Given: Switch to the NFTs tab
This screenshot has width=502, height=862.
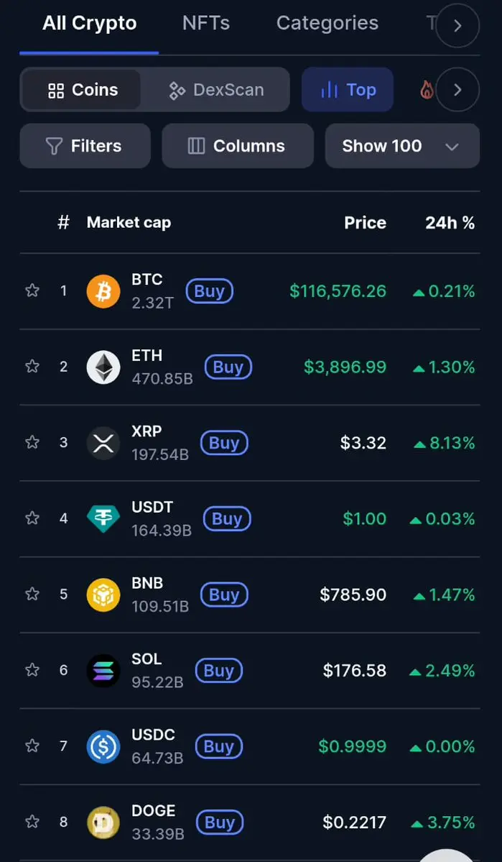Looking at the screenshot, I should (206, 23).
